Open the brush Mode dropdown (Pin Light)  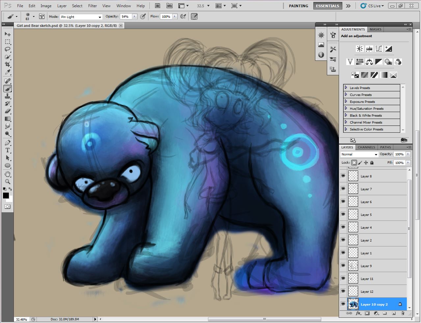click(x=81, y=17)
